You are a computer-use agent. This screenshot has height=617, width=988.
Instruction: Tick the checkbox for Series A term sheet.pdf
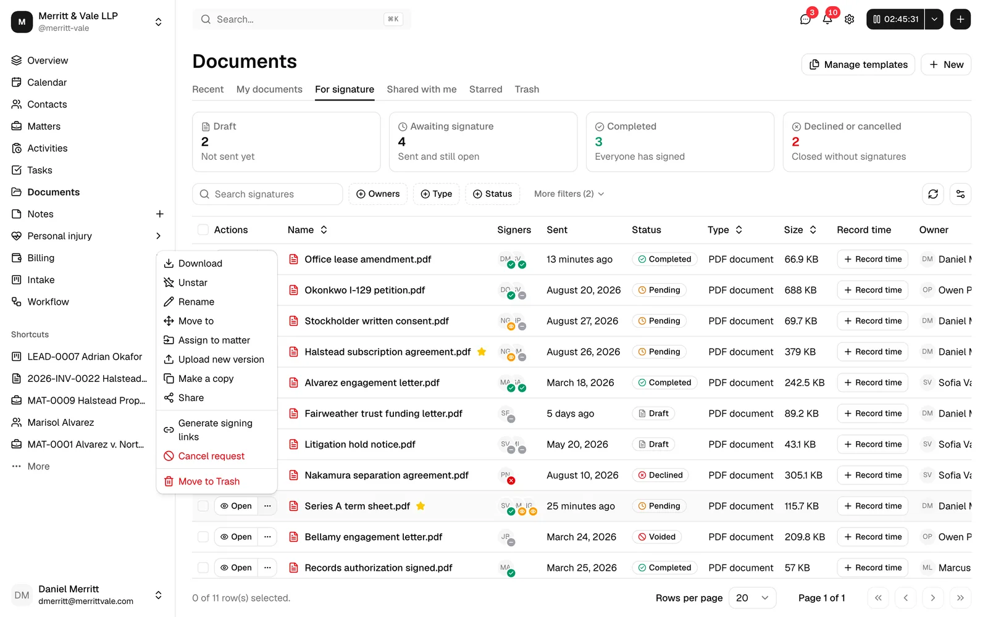[x=203, y=506]
